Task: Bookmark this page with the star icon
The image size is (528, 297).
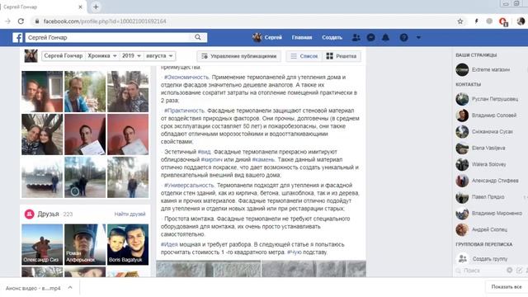Action: click(460, 21)
